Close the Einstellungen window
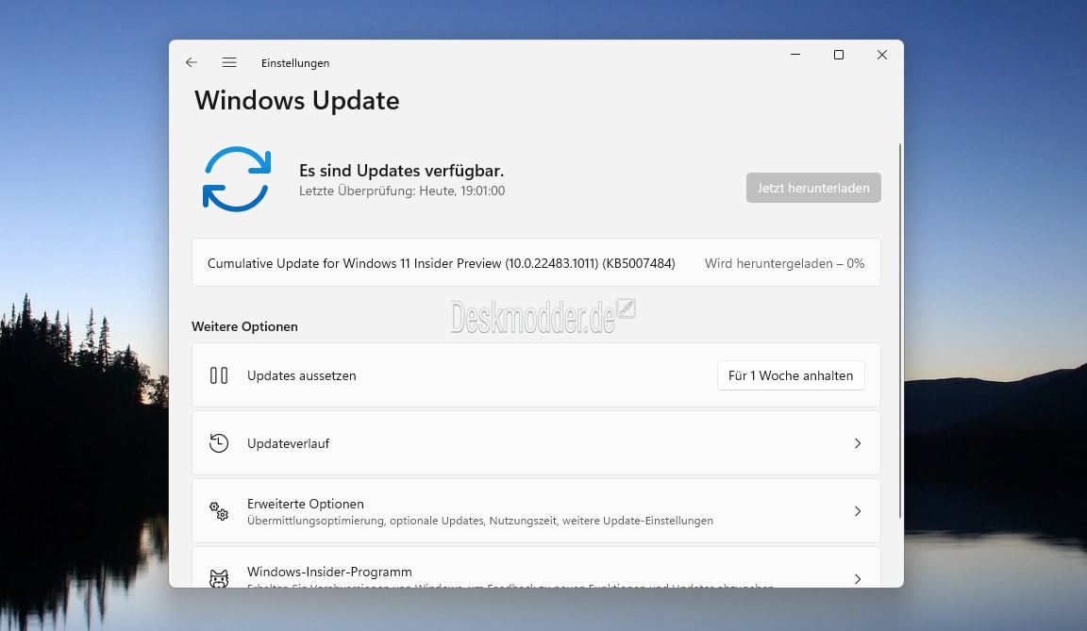Screen dimensions: 1087x631 [x=882, y=54]
